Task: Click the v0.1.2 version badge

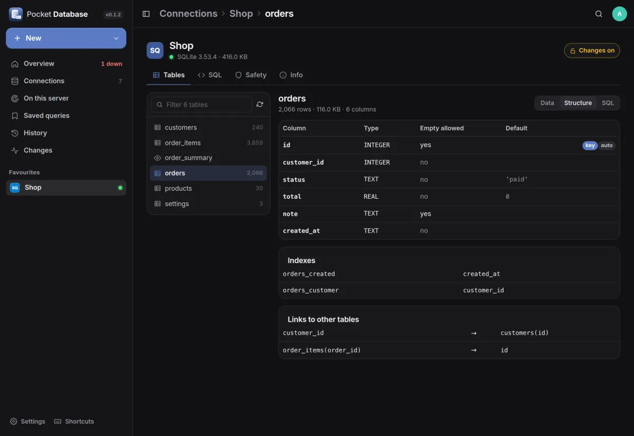Action: [x=114, y=15]
